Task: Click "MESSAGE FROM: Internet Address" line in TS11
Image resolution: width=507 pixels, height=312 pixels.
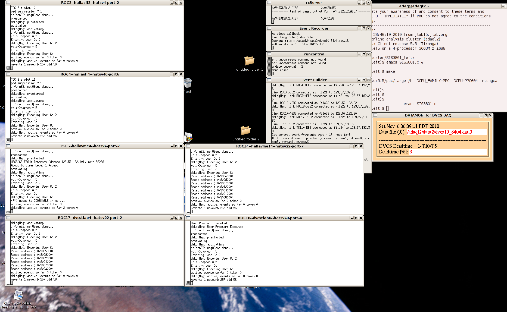Action: (x=57, y=162)
